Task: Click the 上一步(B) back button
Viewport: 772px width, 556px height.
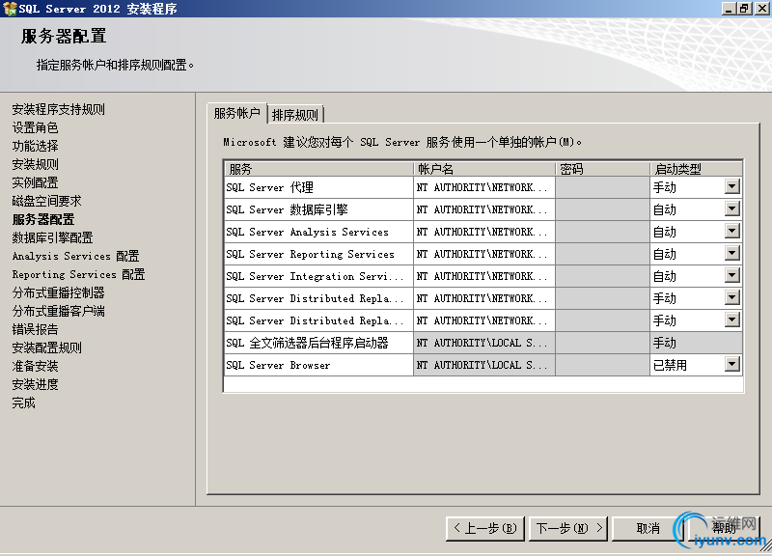Action: click(485, 528)
